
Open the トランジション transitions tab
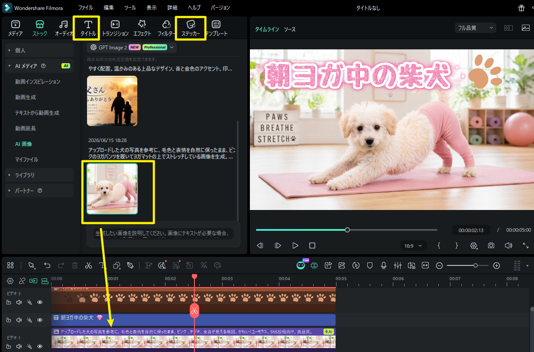[x=115, y=28]
